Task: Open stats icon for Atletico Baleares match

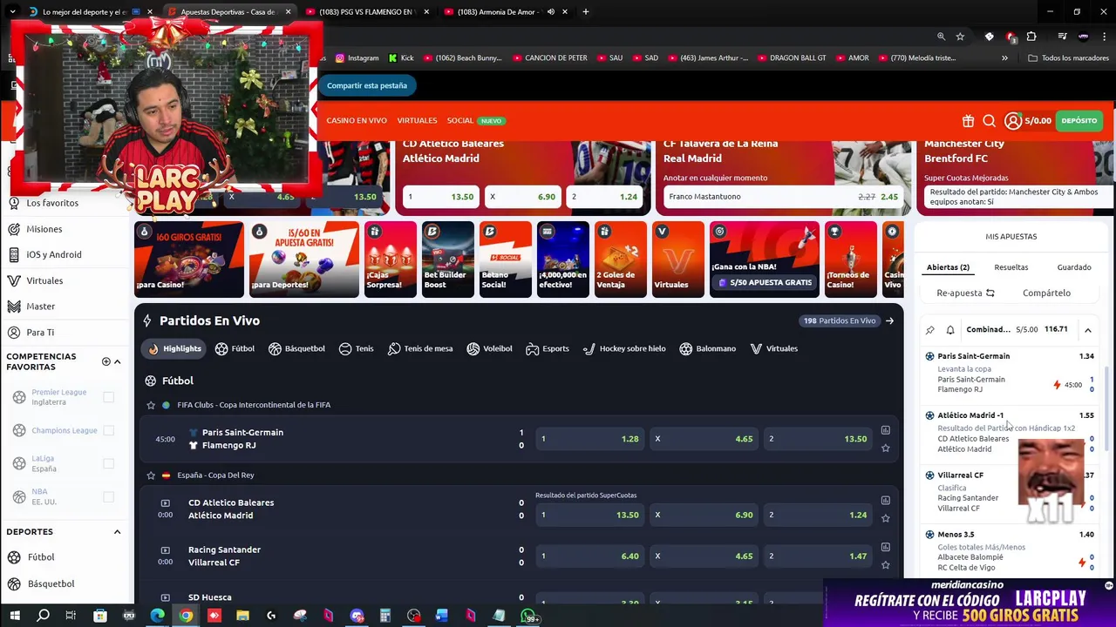Action: pyautogui.click(x=885, y=501)
